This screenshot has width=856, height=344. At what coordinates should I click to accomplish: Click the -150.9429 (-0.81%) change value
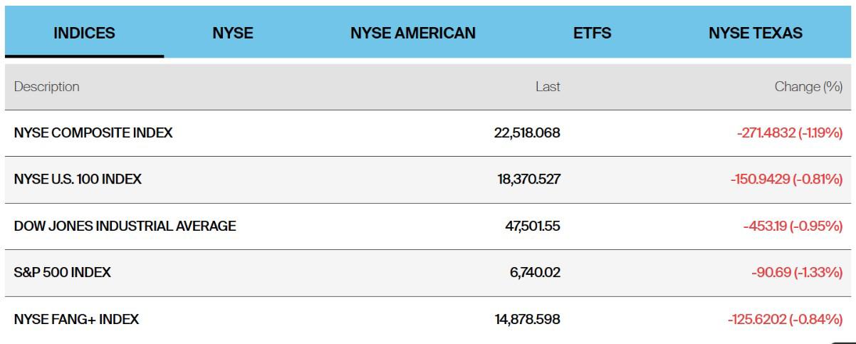(786, 179)
